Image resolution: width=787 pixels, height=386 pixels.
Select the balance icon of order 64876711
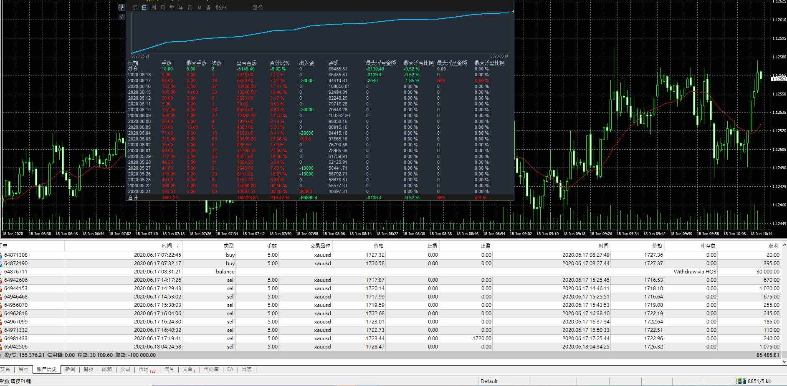click(1, 272)
